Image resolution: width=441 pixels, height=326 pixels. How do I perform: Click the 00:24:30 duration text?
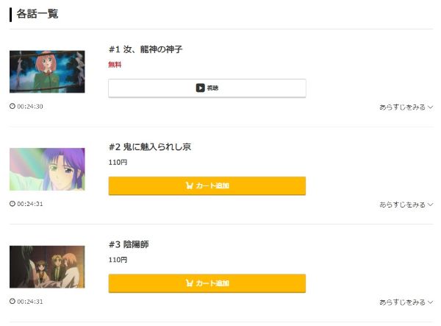[x=30, y=106]
